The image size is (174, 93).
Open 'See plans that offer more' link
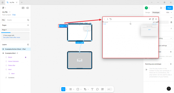point(12,37)
